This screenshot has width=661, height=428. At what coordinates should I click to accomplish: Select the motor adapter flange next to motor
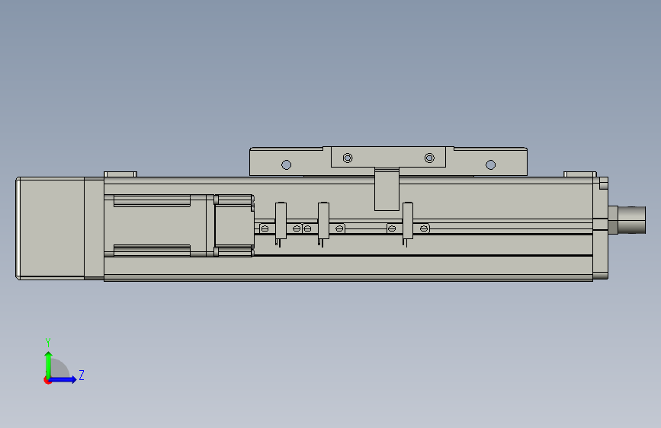[94, 228]
